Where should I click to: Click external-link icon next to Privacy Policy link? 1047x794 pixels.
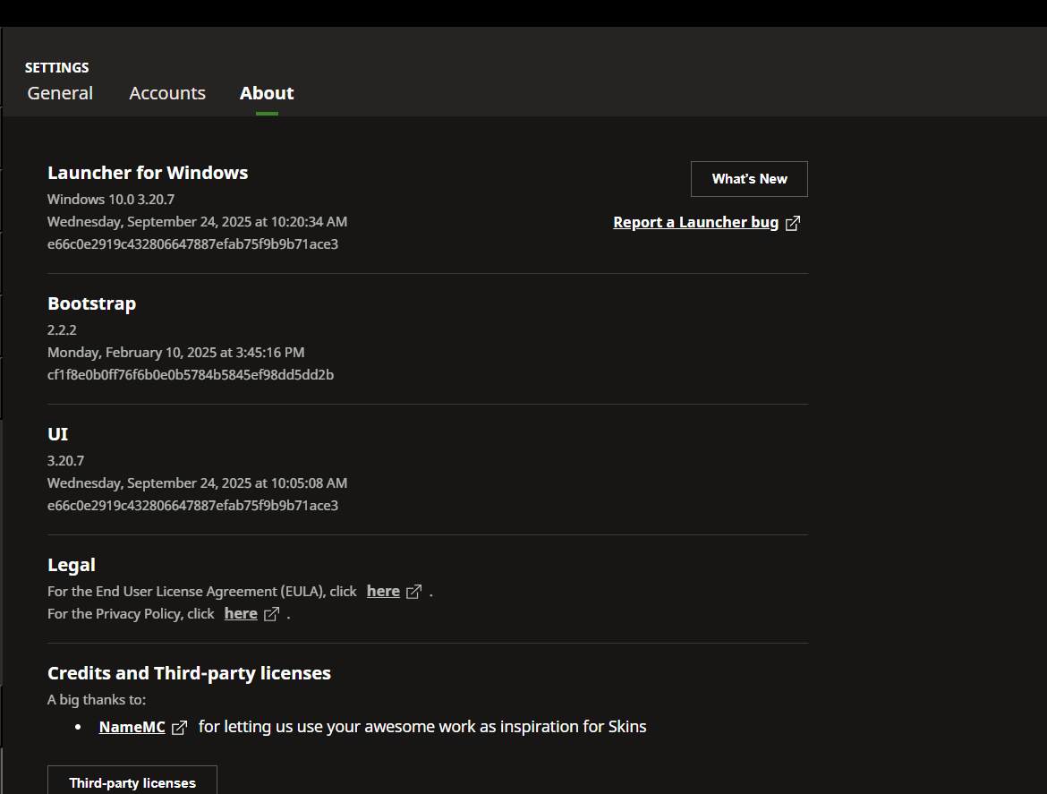point(271,614)
